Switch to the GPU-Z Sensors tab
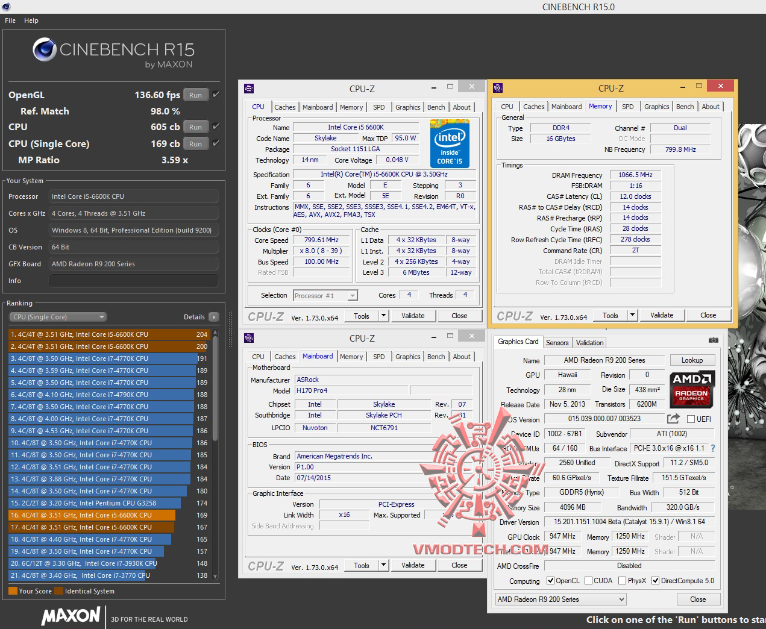The image size is (766, 629). click(x=557, y=342)
